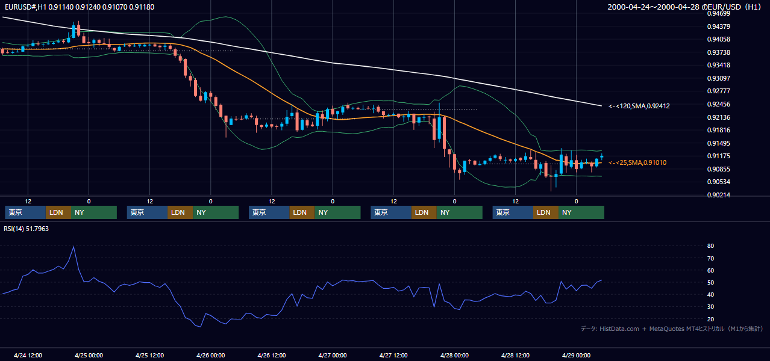
Task: Select the RSI 60 level label
Action: pos(711,270)
